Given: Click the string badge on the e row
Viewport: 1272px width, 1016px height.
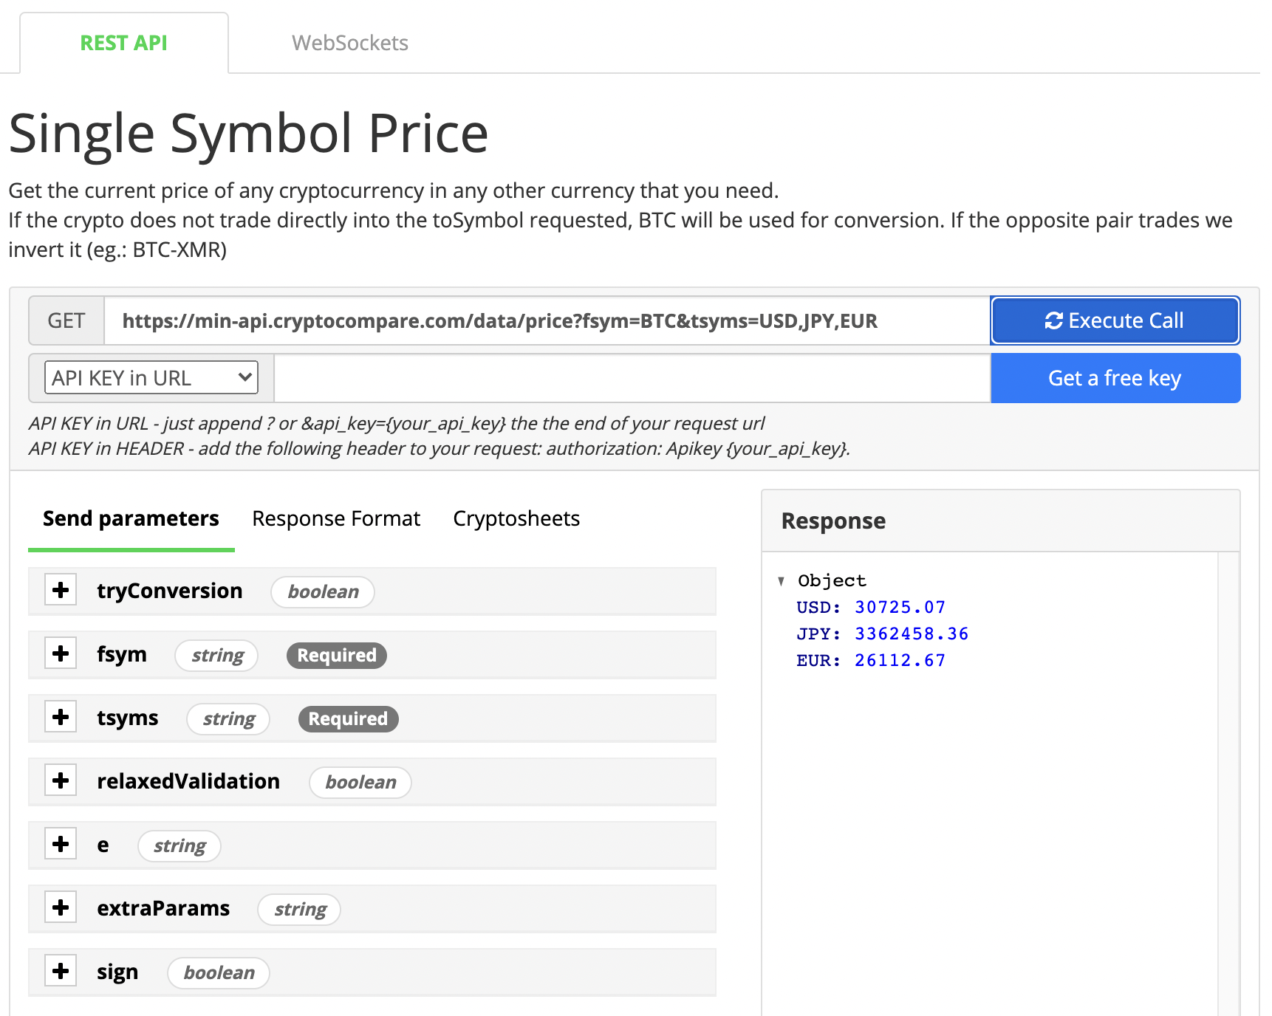Looking at the screenshot, I should click(x=179, y=845).
